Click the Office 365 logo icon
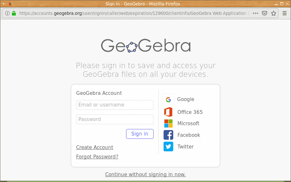The width and height of the screenshot is (291, 182). pos(168,112)
